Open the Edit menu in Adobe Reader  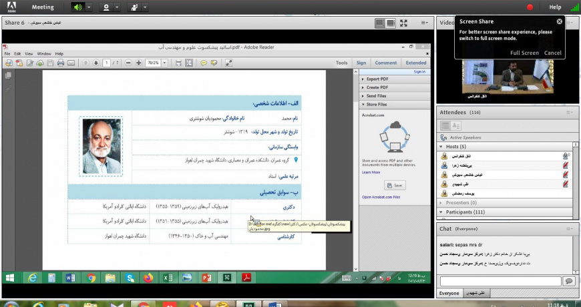click(x=17, y=53)
